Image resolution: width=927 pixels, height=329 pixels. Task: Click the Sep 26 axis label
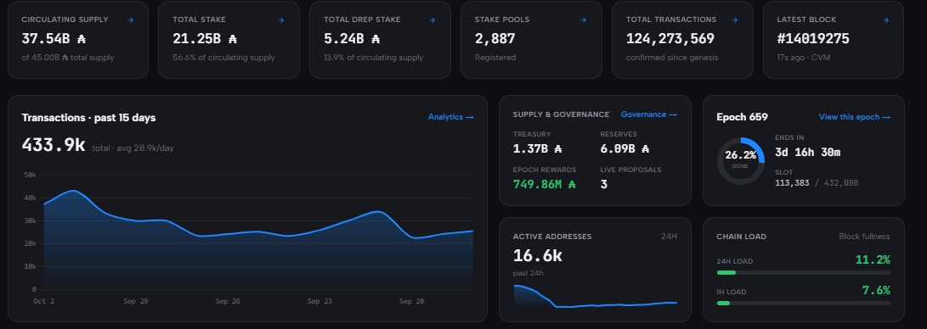[x=228, y=301]
